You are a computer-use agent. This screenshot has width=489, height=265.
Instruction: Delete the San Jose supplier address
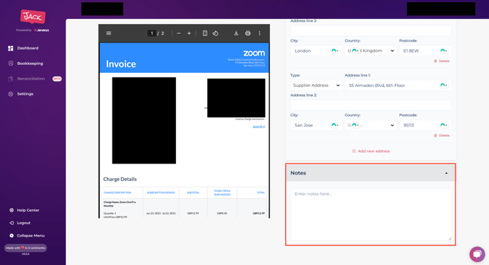pos(442,136)
